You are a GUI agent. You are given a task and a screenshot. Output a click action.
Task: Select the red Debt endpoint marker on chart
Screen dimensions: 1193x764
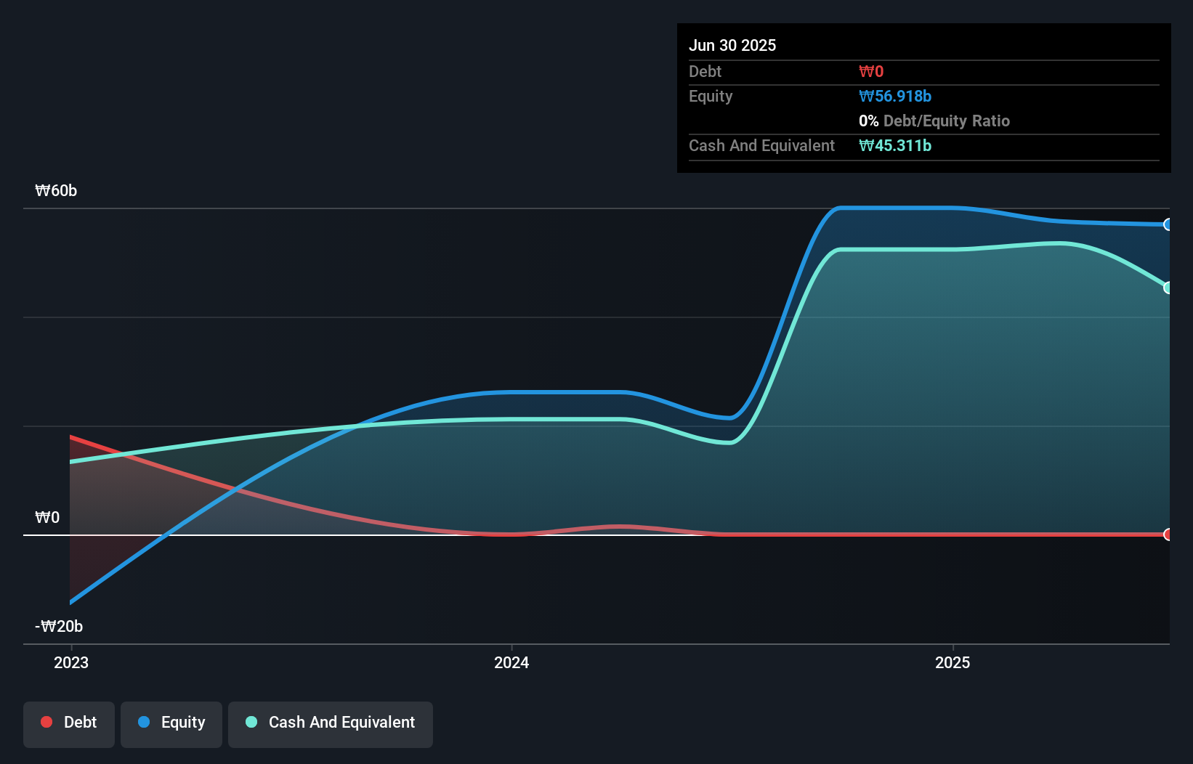[x=1168, y=535]
